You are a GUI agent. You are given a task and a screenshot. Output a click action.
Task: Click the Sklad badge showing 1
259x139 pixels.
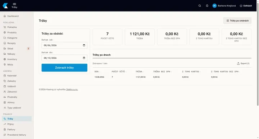point(28,48)
